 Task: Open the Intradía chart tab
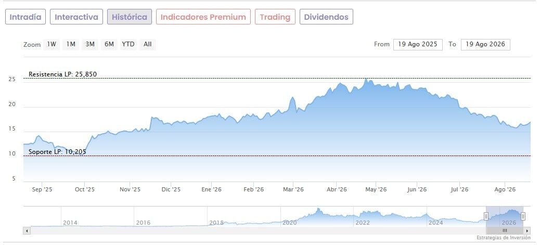tap(25, 17)
